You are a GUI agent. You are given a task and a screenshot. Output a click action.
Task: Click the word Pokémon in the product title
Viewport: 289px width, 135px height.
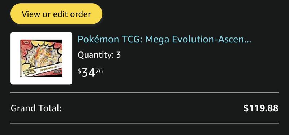98,39
